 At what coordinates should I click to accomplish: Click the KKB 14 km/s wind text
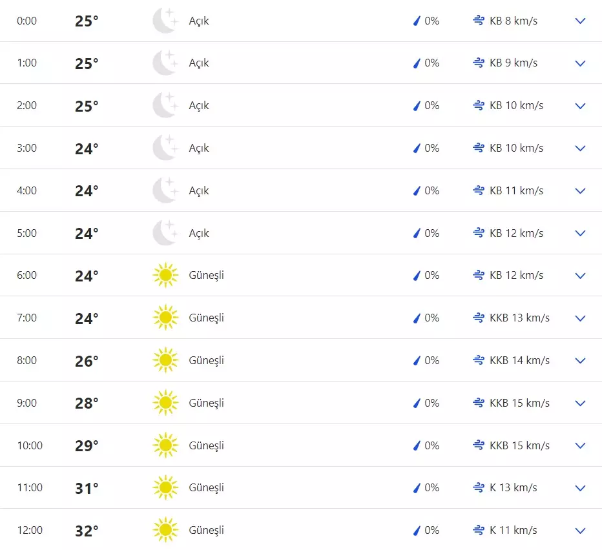tap(519, 360)
